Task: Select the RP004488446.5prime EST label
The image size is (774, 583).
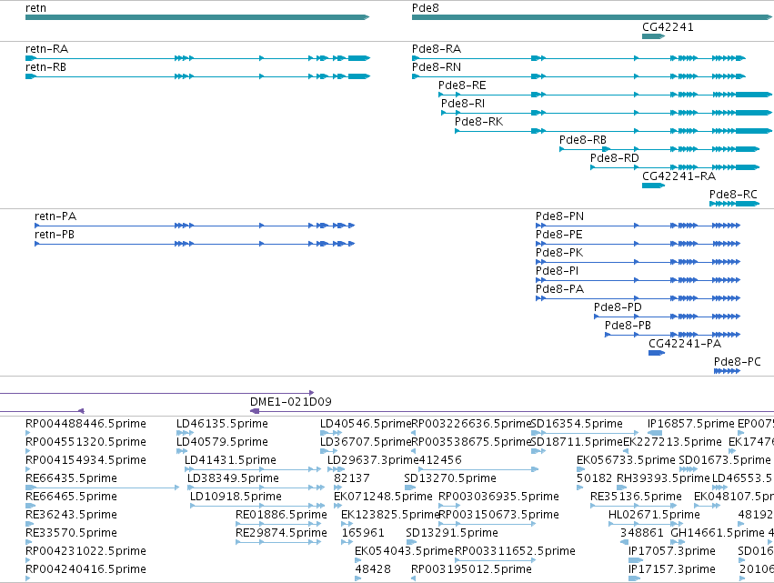Action: 85,424
